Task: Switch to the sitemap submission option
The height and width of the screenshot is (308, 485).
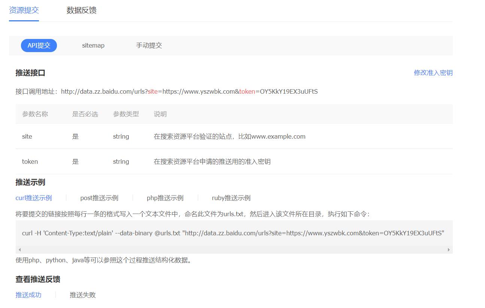Action: pyautogui.click(x=93, y=45)
